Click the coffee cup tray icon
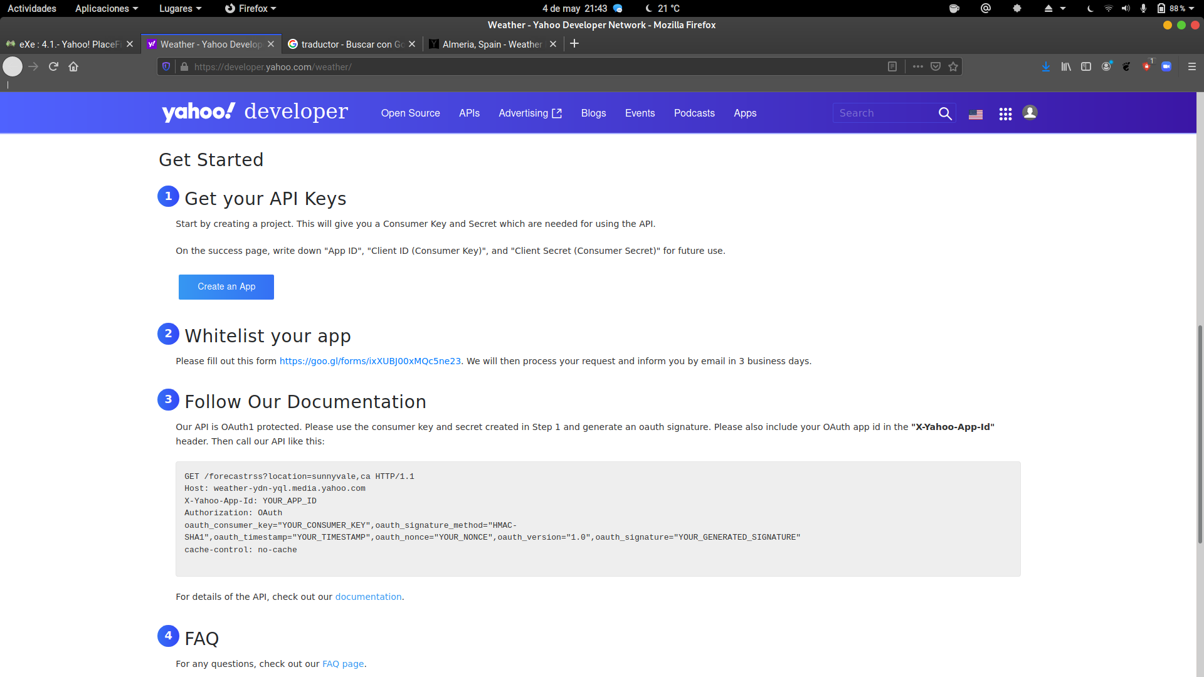 point(954,9)
